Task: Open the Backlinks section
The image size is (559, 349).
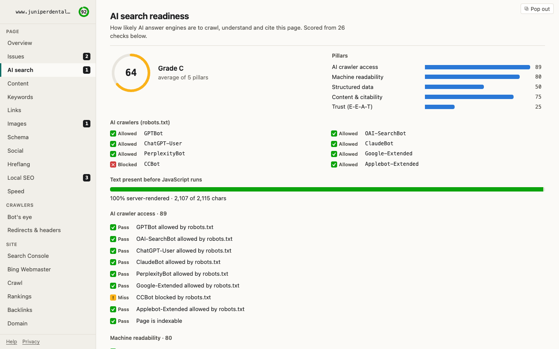Action: (48, 310)
